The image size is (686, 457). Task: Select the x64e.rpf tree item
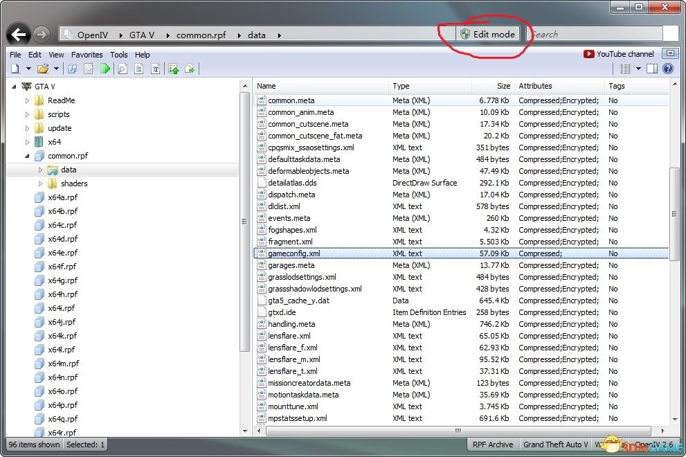click(x=62, y=253)
